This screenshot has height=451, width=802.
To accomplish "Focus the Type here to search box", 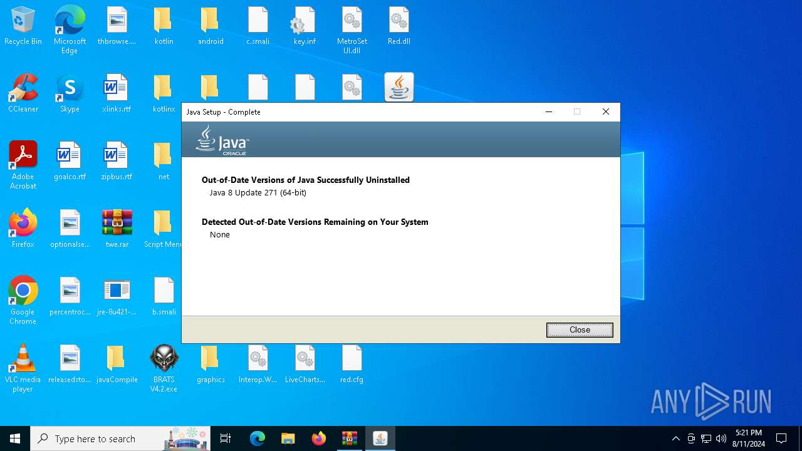I will tap(121, 438).
